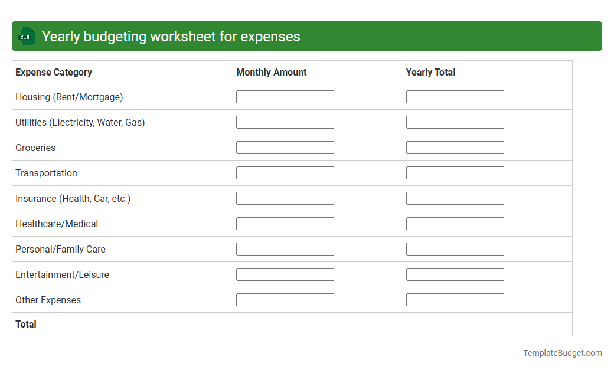The height and width of the screenshot is (370, 614).
Task: Open the TemplateBudget.com link
Action: click(561, 353)
